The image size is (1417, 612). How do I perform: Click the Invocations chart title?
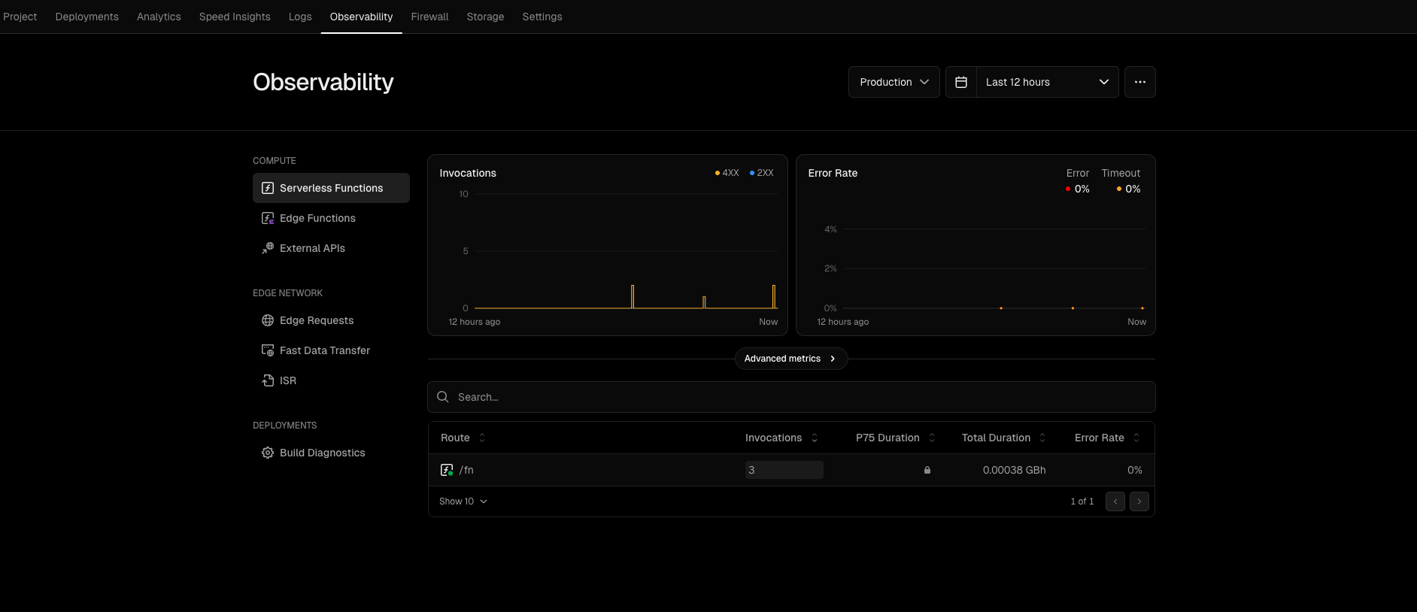click(468, 173)
